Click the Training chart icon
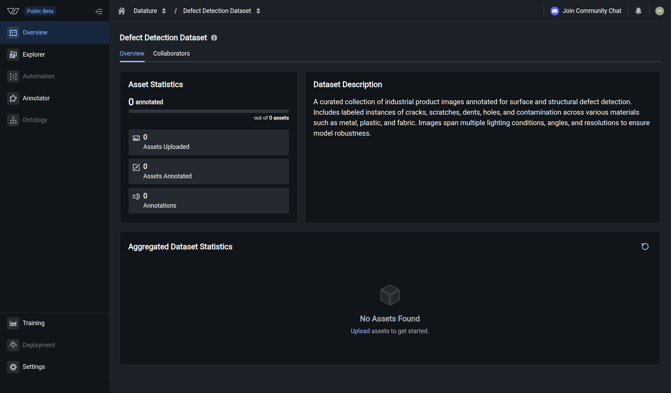The width and height of the screenshot is (671, 393). point(13,323)
